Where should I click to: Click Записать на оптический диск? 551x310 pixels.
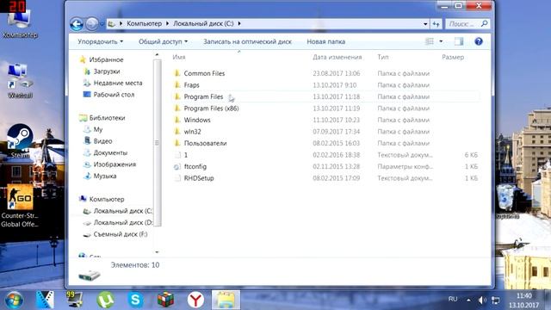[247, 41]
